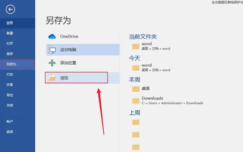Click the green plus 添加位置 icon
Screen dimensions: 243x152
[52, 63]
